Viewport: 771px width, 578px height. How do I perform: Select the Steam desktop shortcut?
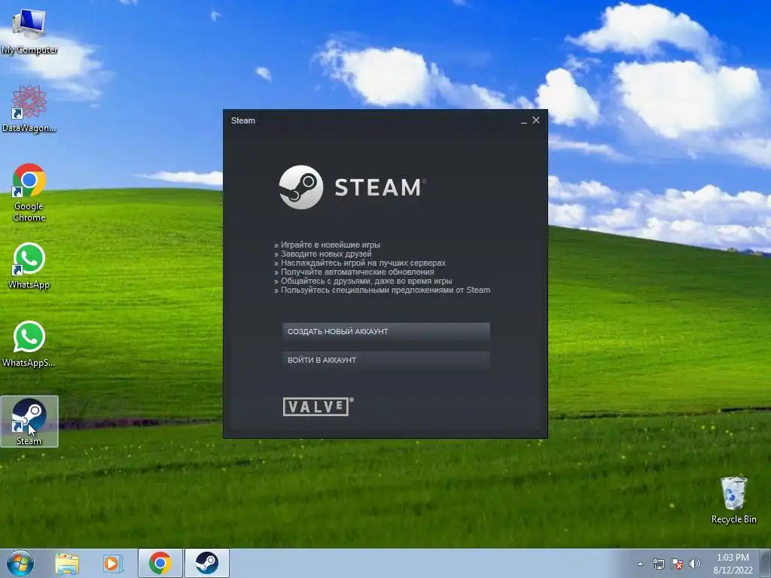29,421
